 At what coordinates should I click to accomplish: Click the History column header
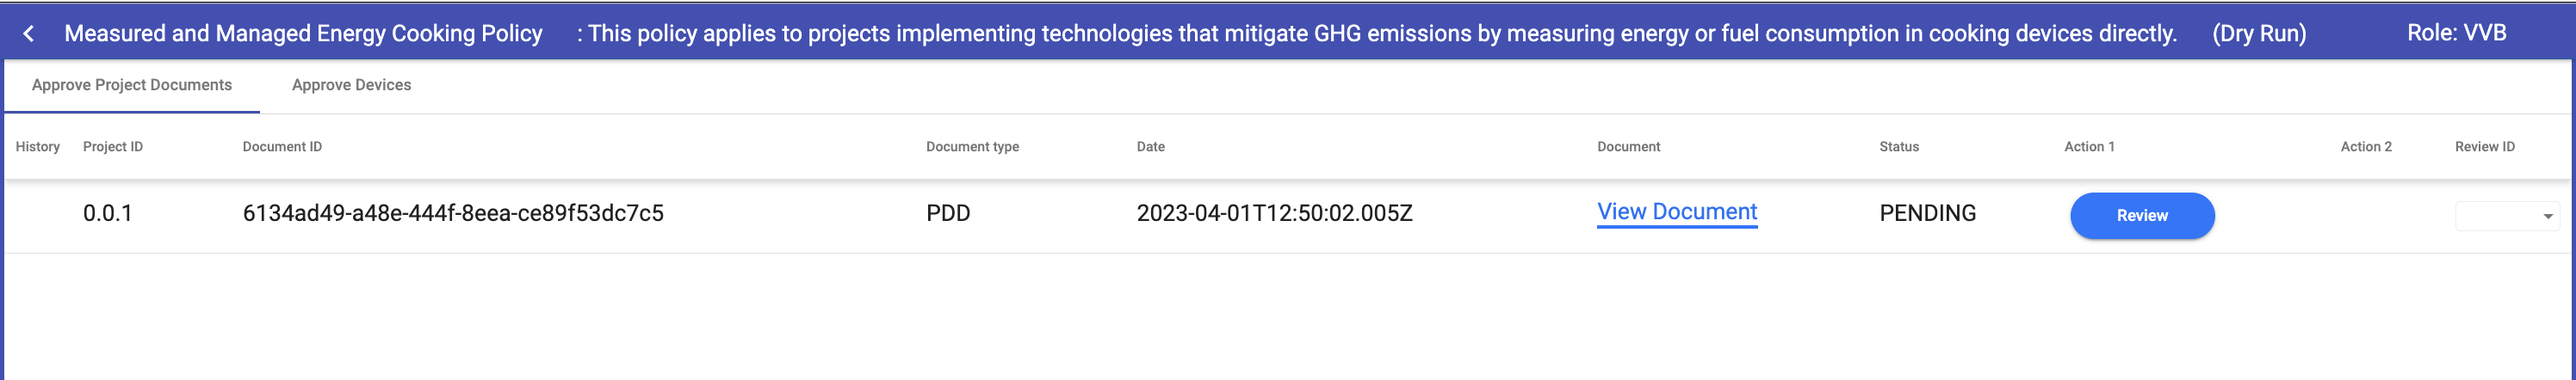[38, 147]
